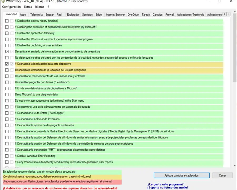Image resolution: width=237 pixels, height=190 pixels.
Task: Click red 'Recomendados con Restricciones' legend bar
Action: [62, 182]
